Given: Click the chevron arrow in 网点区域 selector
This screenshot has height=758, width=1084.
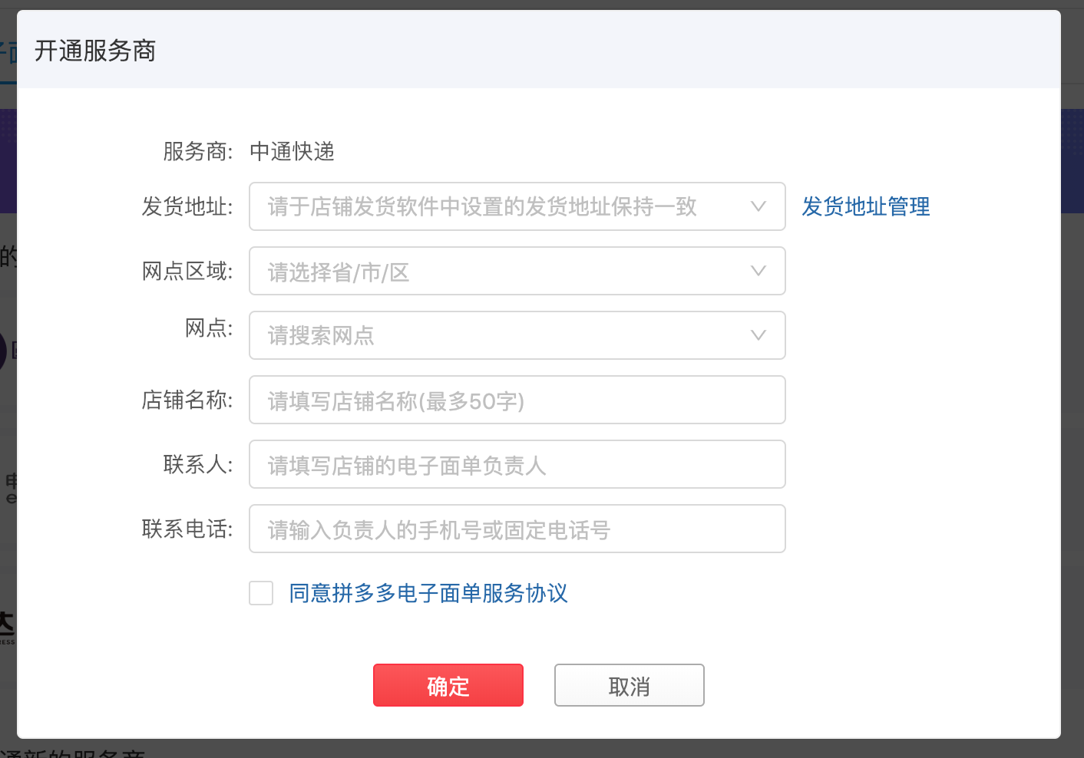Looking at the screenshot, I should point(758,271).
